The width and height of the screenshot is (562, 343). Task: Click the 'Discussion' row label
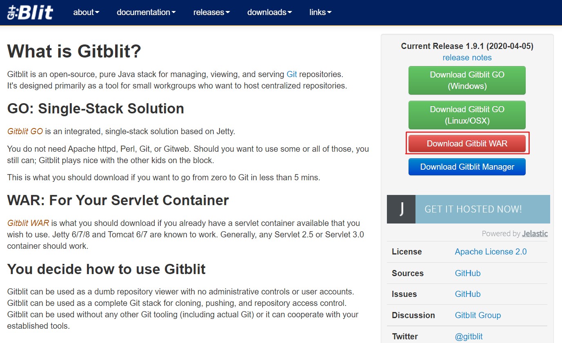click(413, 315)
